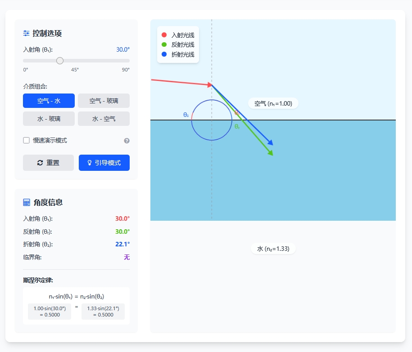Click the 斯涅尔定律 heading
The height and width of the screenshot is (352, 412).
[38, 281]
